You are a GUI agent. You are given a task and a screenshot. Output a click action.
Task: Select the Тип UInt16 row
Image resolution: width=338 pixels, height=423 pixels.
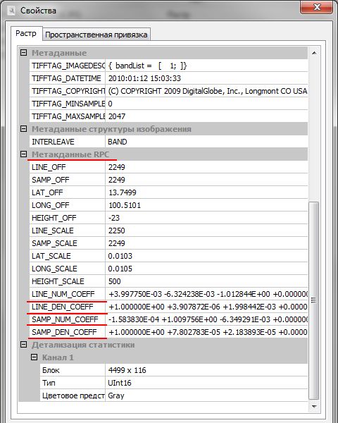[x=174, y=383]
